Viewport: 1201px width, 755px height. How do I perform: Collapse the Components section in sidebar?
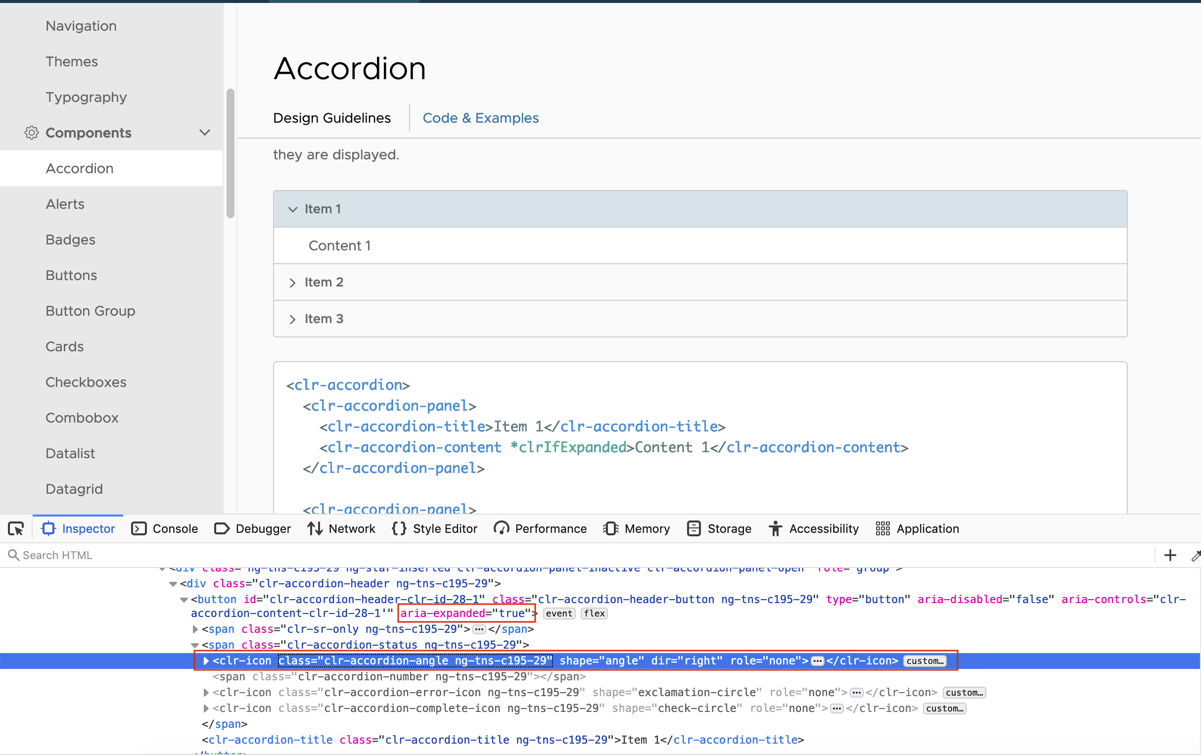[204, 132]
